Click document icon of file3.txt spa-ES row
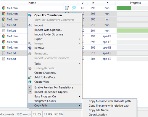Screen dimensions: 148x117 coord(4,53)
